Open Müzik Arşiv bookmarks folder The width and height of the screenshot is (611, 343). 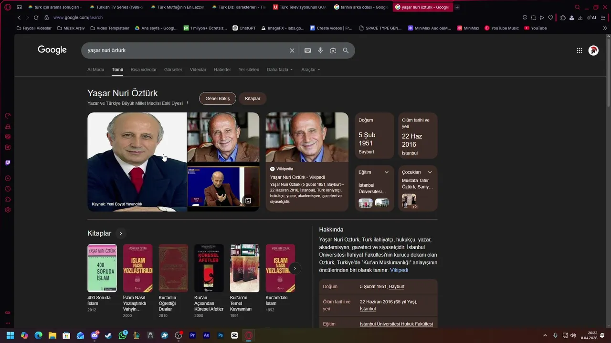point(71,28)
